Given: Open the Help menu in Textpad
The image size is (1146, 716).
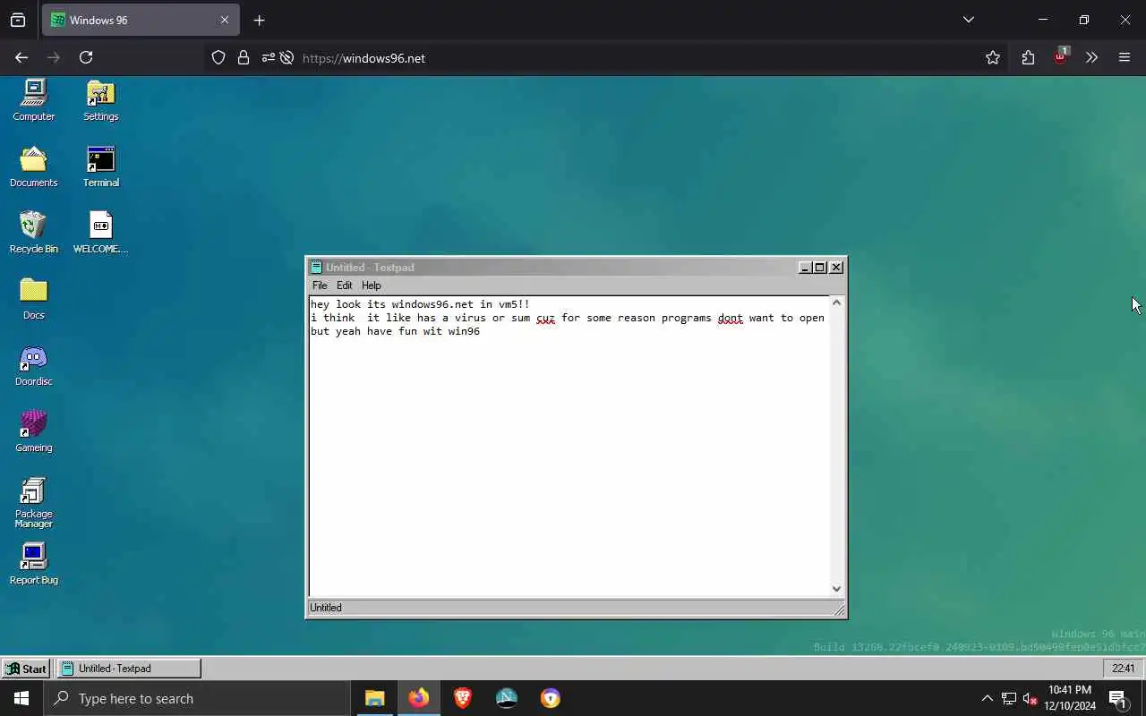Looking at the screenshot, I should tap(372, 286).
